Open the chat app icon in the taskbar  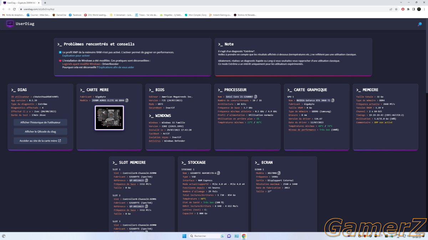tap(229, 236)
